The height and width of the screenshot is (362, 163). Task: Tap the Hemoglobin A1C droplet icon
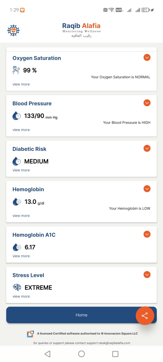point(17,247)
